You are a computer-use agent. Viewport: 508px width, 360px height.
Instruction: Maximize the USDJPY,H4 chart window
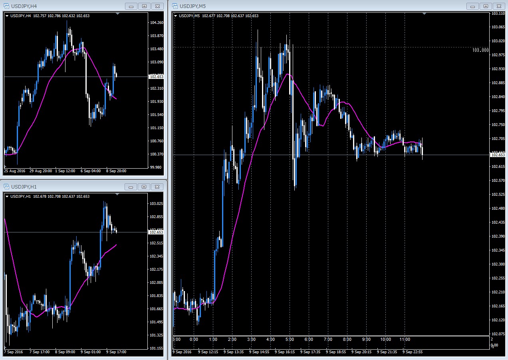(145, 6)
